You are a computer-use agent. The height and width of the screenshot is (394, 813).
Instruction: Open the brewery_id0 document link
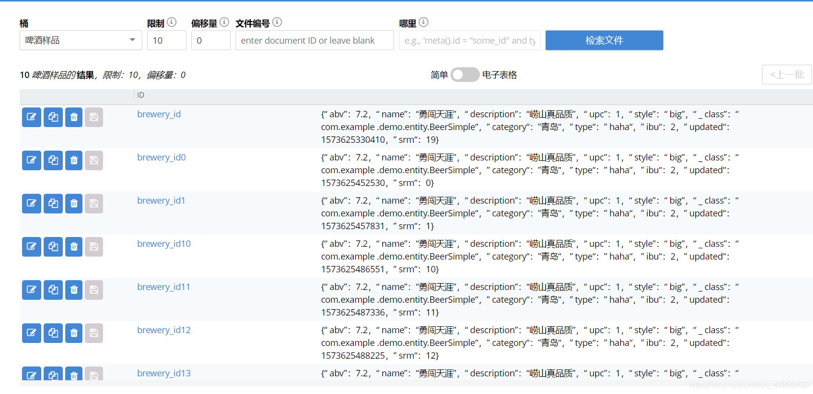161,157
